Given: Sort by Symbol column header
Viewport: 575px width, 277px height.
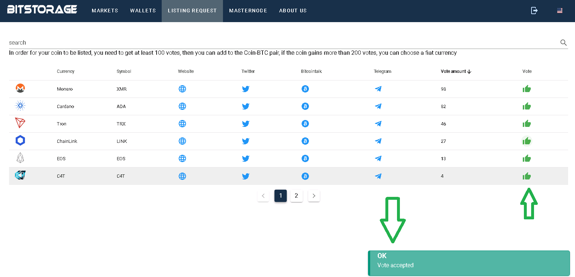Looking at the screenshot, I should [124, 71].
